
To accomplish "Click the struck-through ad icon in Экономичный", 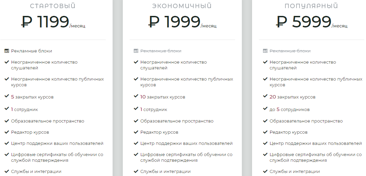I will 136,51.
